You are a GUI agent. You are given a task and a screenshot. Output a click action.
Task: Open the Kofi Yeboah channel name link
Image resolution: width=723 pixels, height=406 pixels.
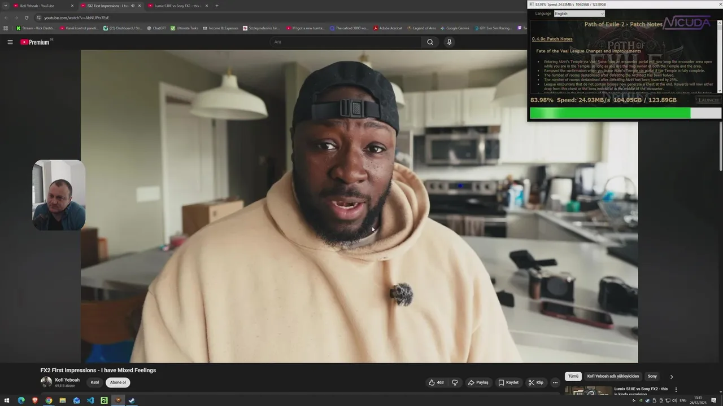point(67,379)
